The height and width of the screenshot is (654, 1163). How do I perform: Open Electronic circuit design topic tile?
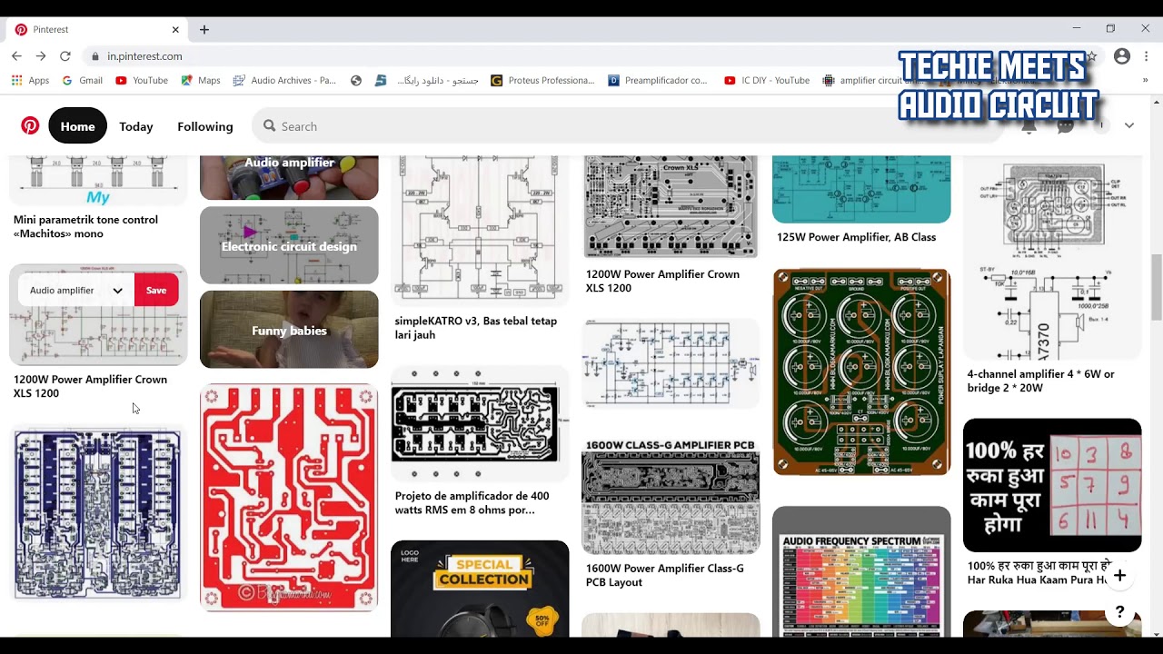289,245
